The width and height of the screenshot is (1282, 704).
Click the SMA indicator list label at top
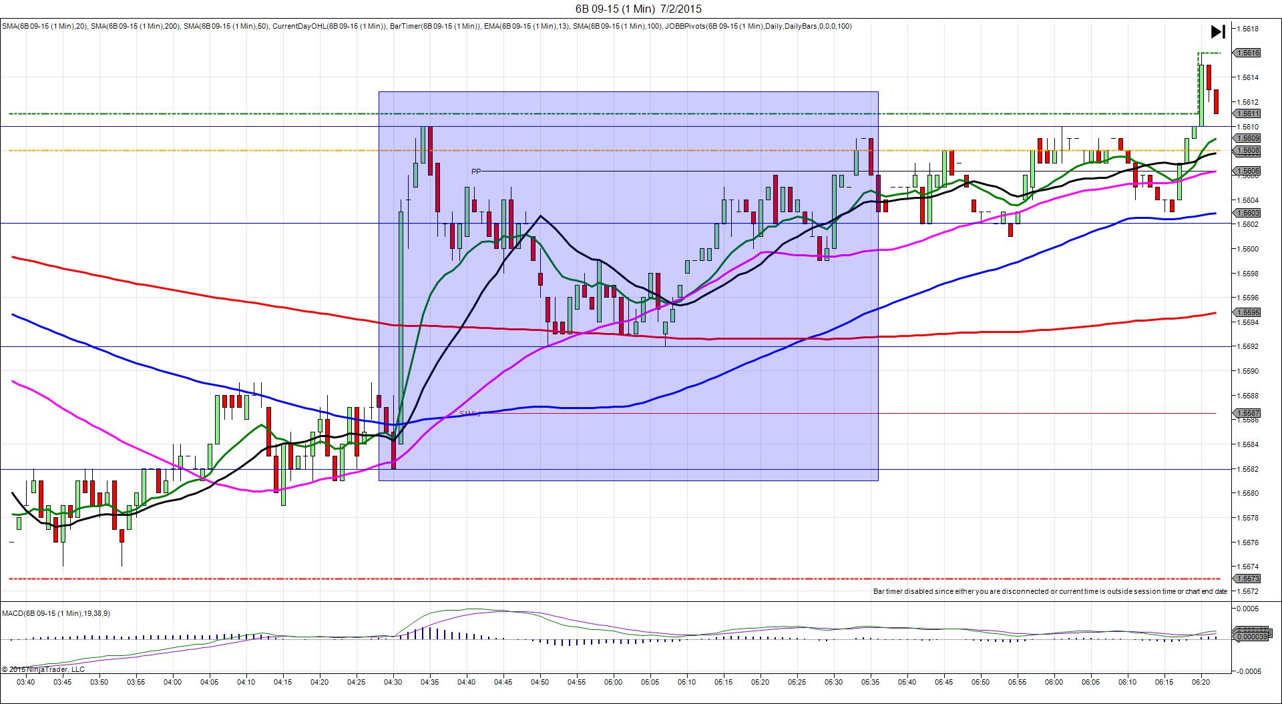(427, 27)
